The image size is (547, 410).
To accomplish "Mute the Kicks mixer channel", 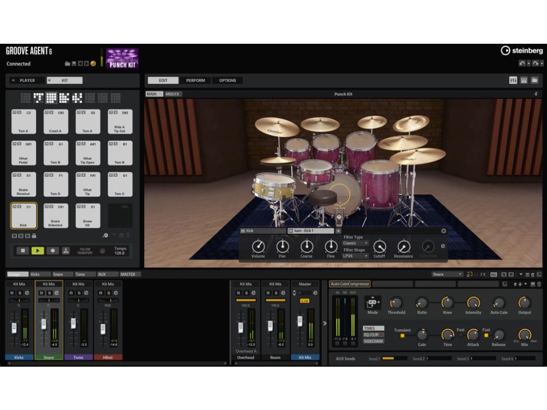I will point(12,293).
